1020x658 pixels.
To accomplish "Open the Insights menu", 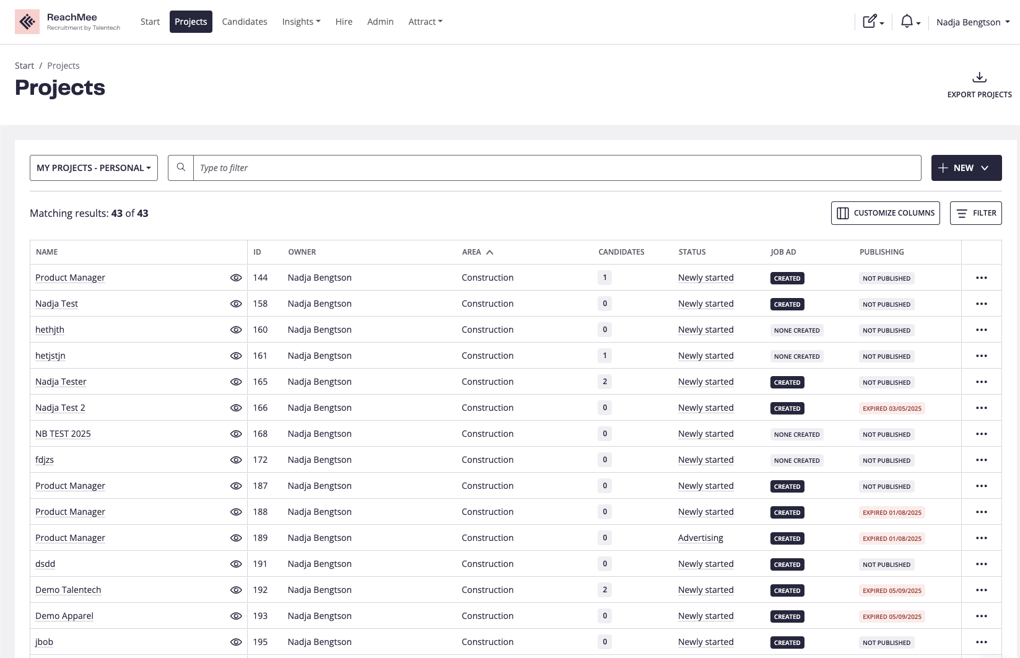I will (x=301, y=22).
